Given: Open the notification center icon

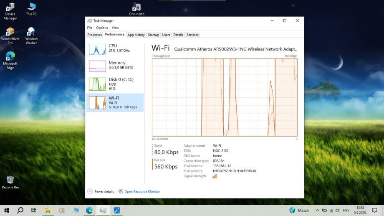Looking at the screenshot, I should (374, 211).
